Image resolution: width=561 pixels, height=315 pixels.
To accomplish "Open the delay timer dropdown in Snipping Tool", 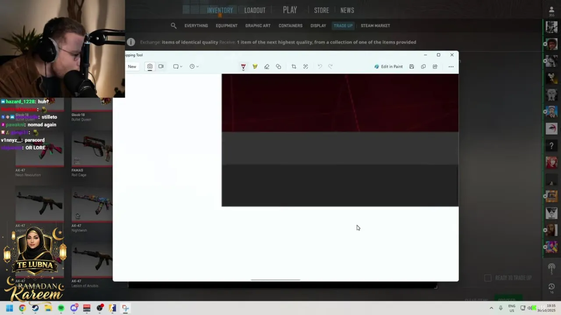I will coord(194,66).
